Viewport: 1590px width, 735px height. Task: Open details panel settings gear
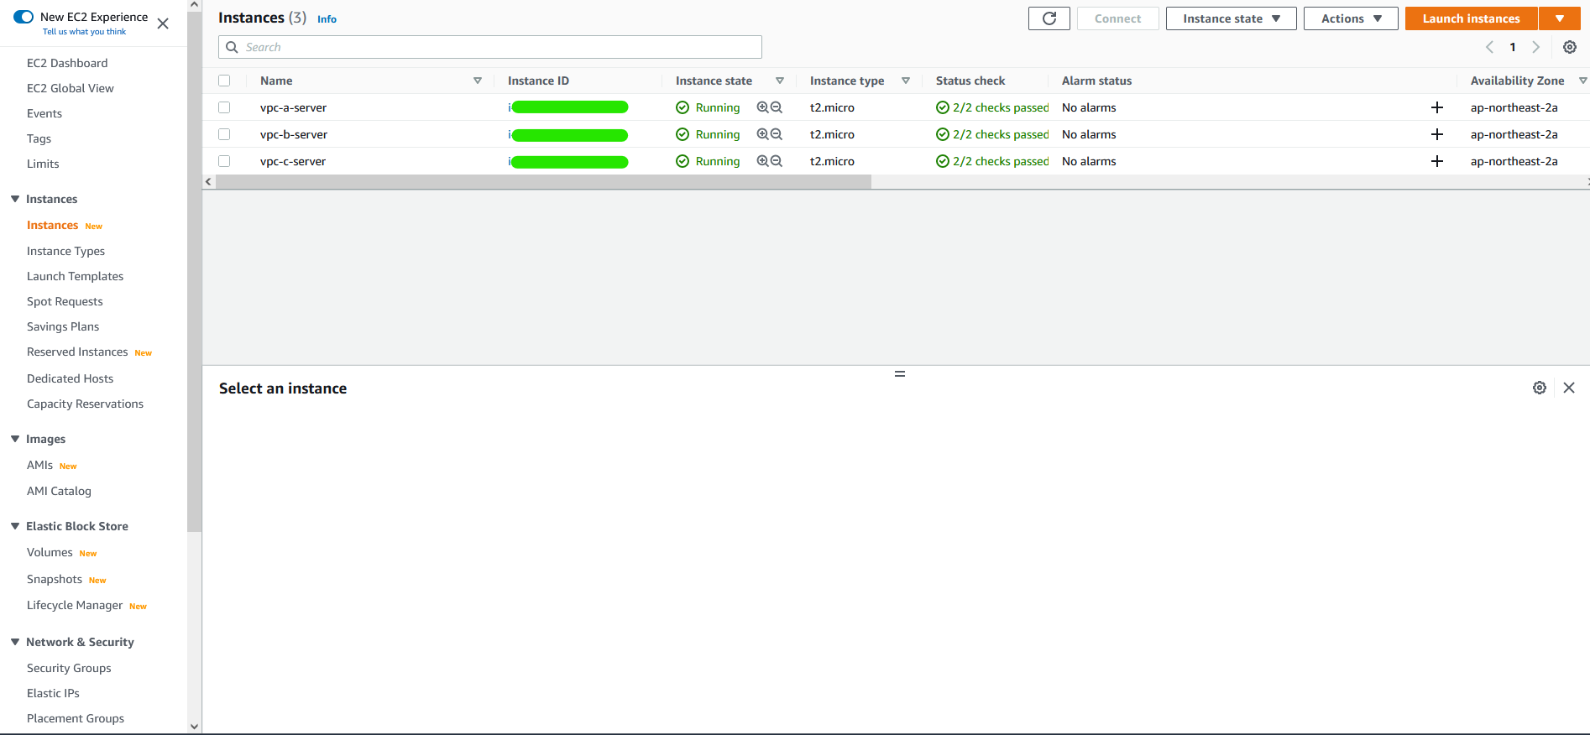[1540, 388]
